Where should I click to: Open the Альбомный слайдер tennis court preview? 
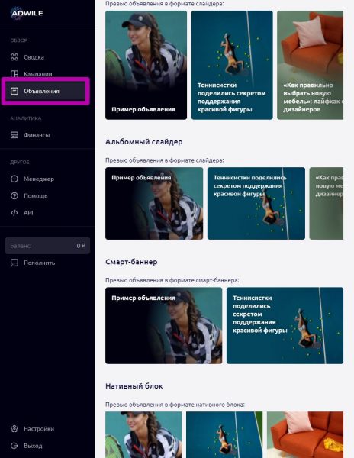pos(256,203)
